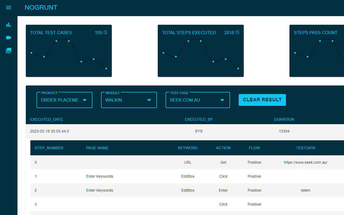Screen dimensions: 344x215
Task: Click clock icon on Total Test Cases card
Action: point(105,32)
